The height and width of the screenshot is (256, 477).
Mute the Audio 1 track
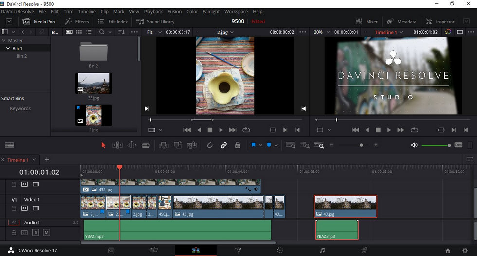[46, 233]
